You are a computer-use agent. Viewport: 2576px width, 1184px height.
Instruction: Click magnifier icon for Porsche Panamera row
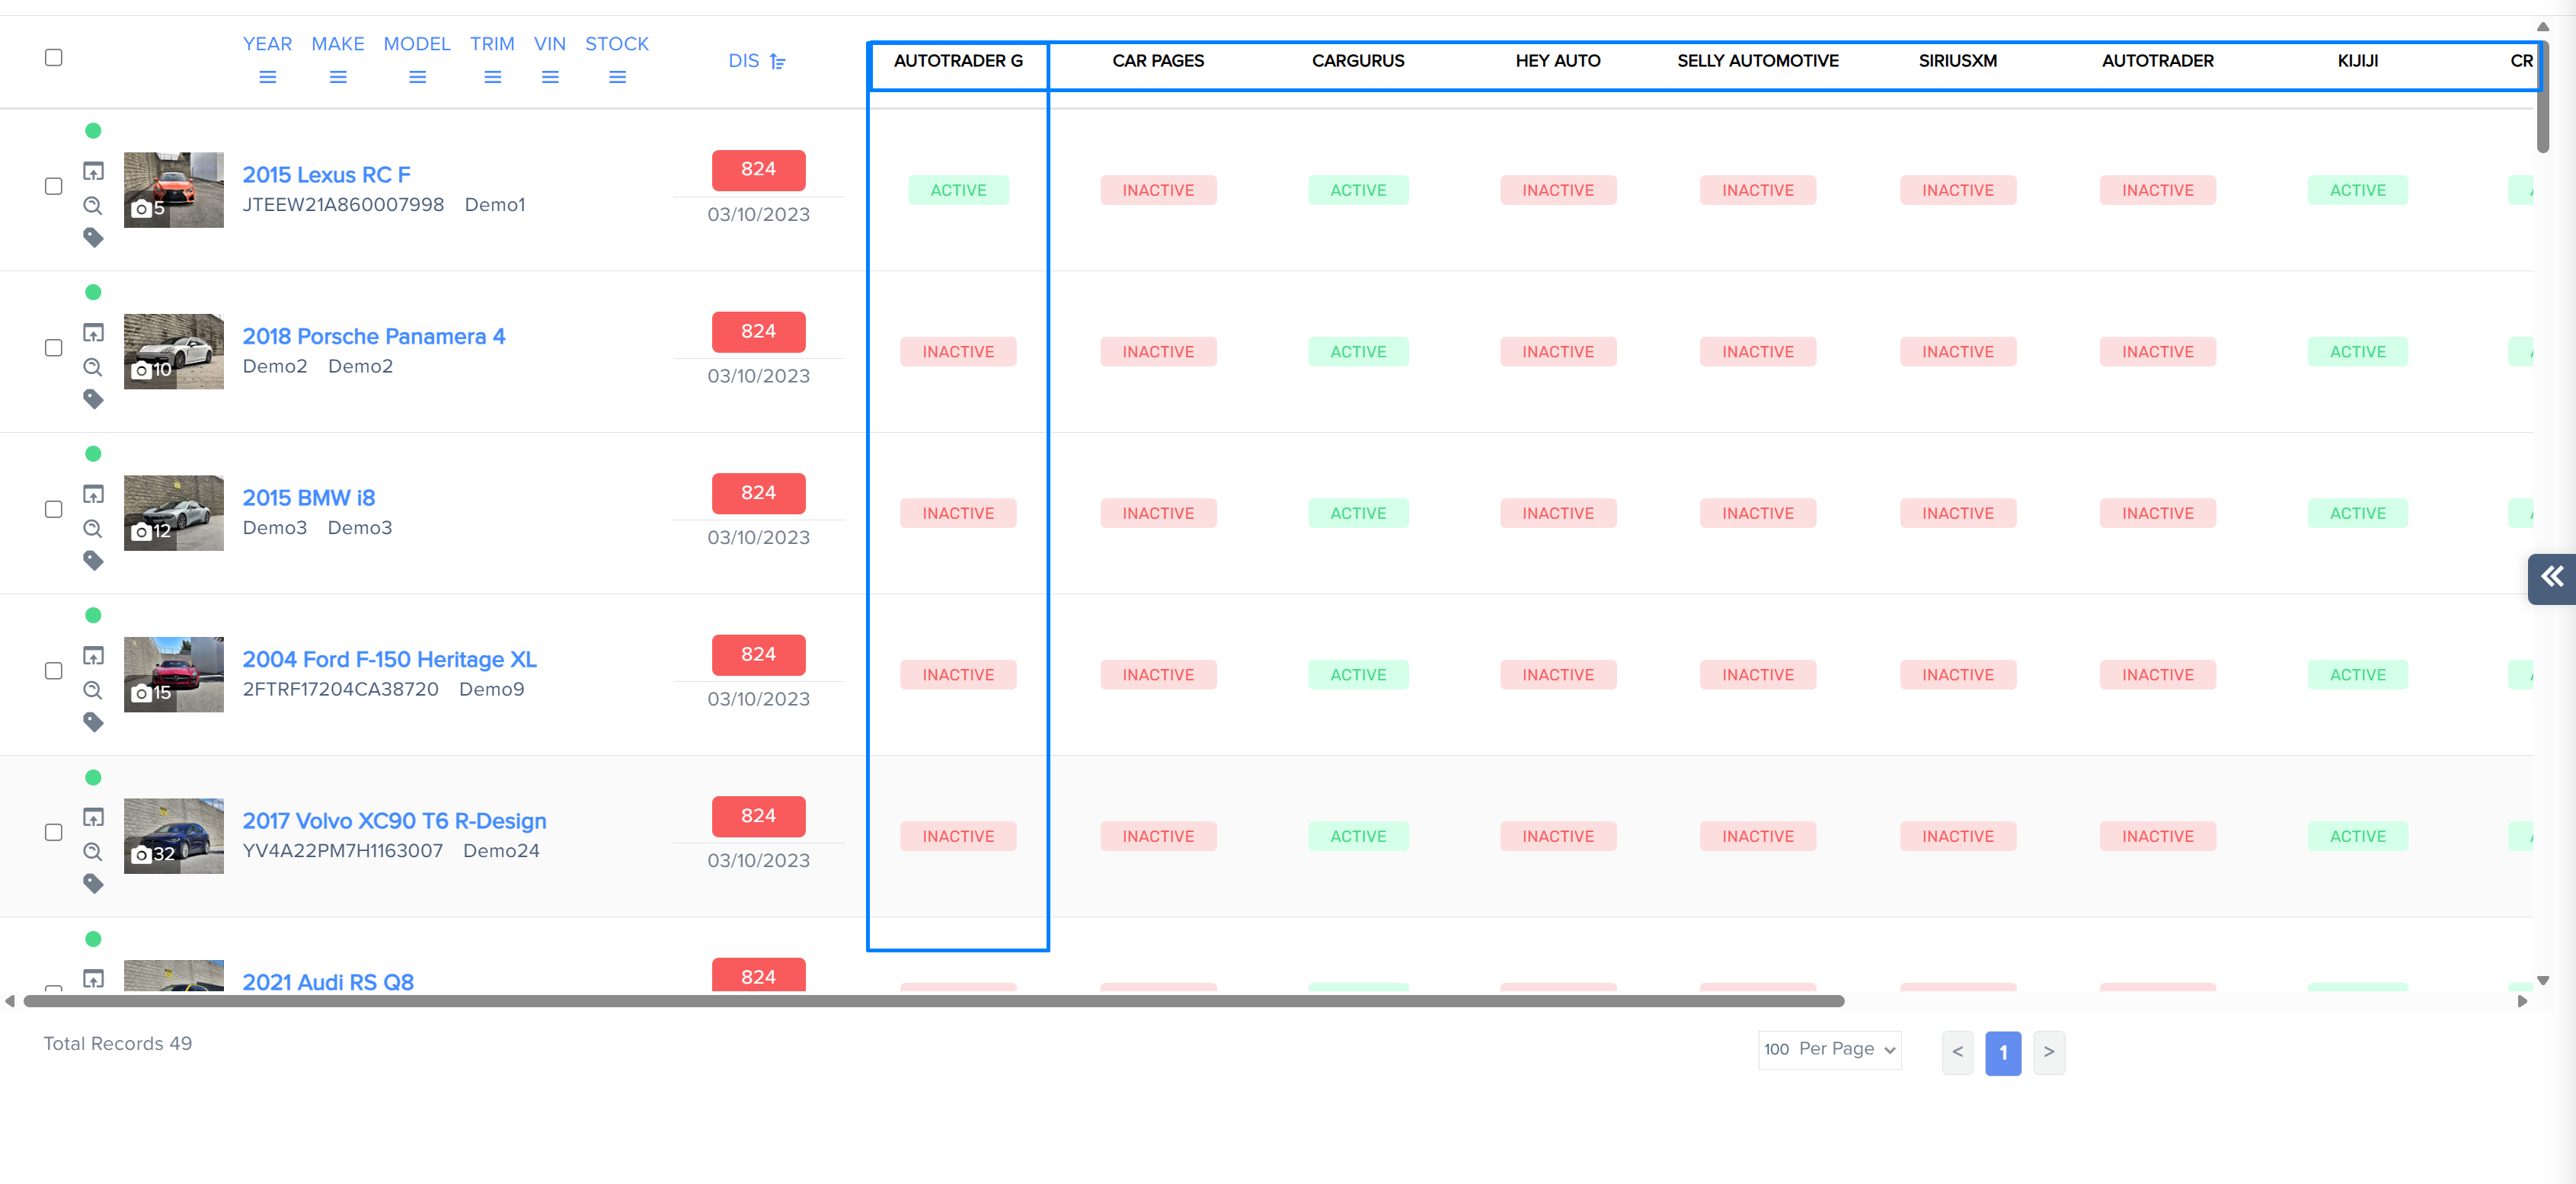pyautogui.click(x=93, y=367)
